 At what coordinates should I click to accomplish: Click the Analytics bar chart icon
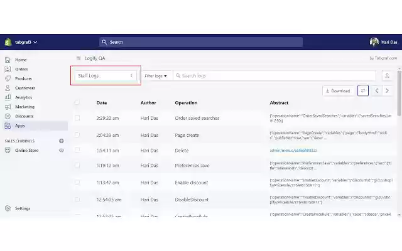point(8,97)
